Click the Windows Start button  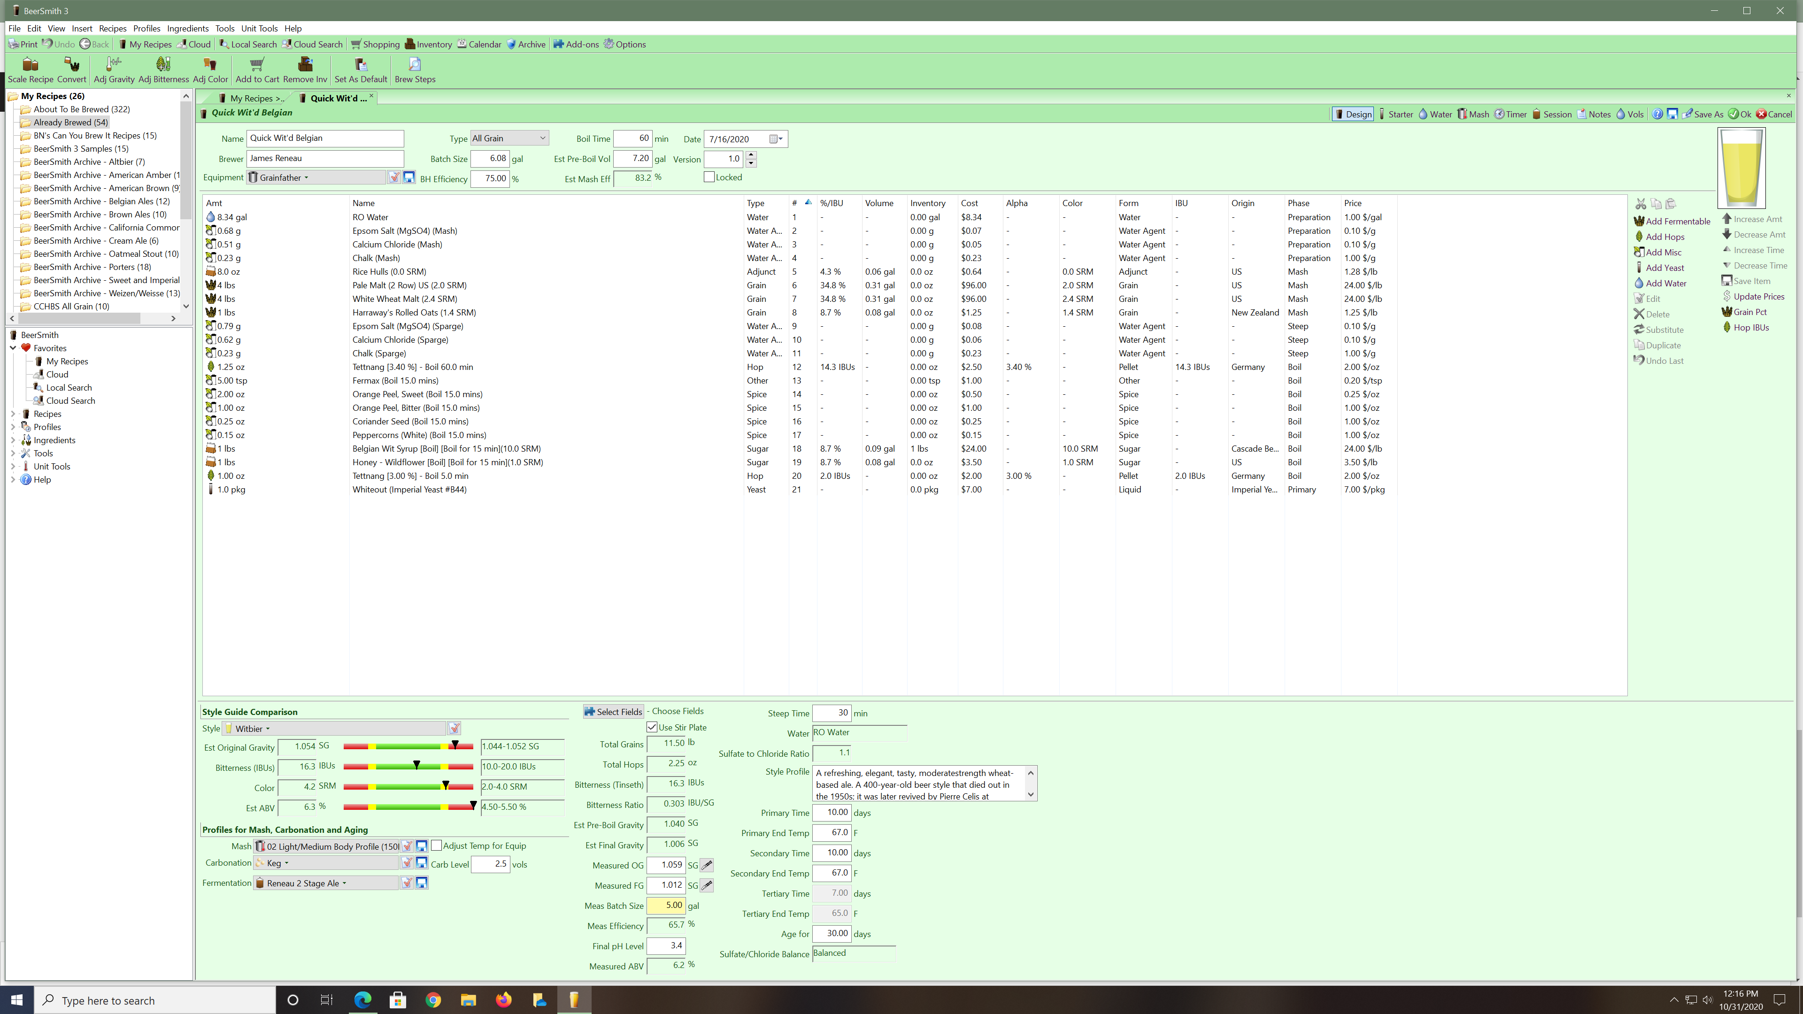pyautogui.click(x=17, y=1000)
